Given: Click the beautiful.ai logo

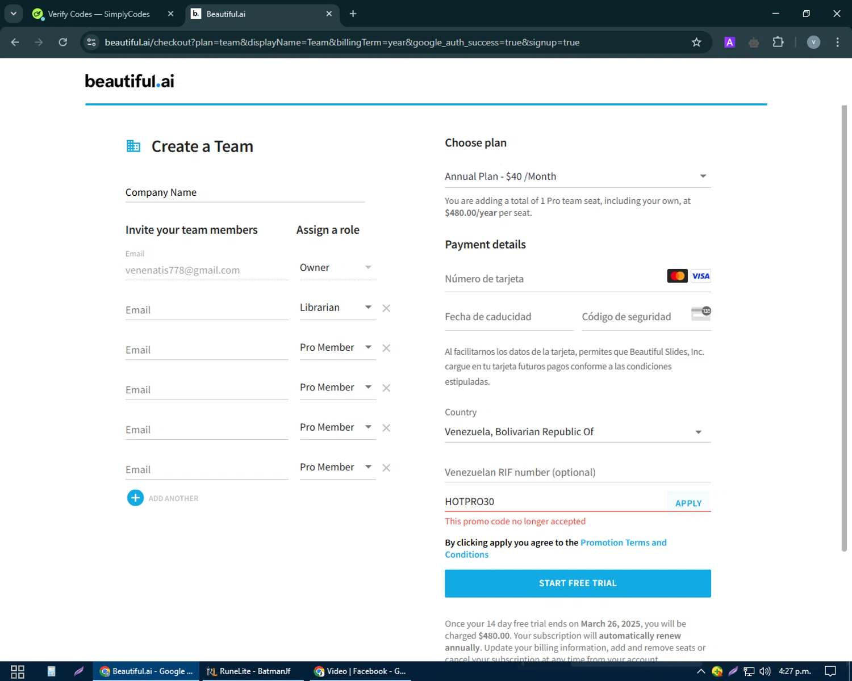Looking at the screenshot, I should (x=130, y=81).
